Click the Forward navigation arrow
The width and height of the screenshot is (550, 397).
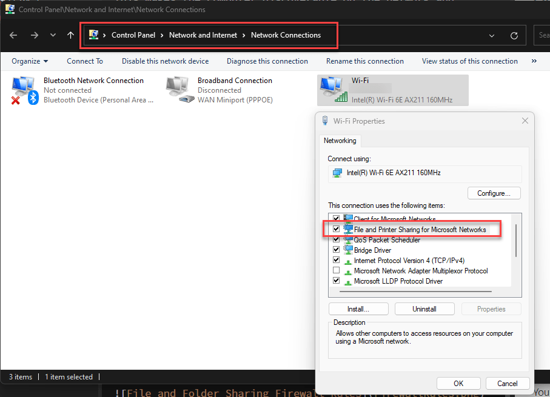35,35
